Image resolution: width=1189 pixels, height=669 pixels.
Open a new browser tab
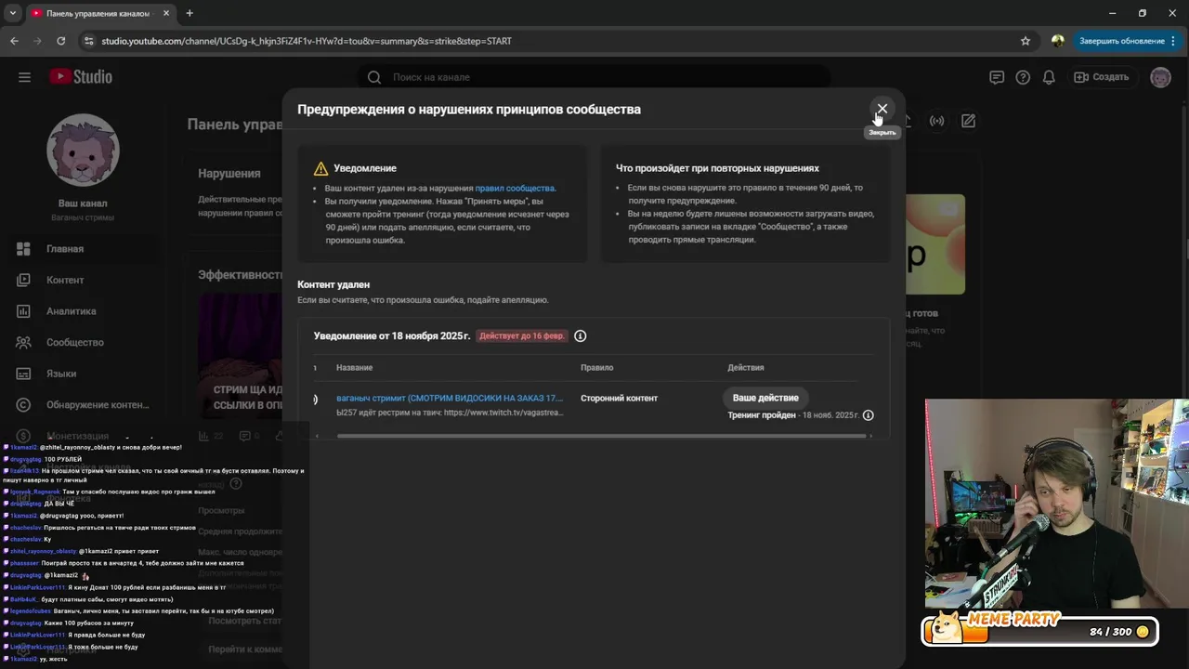click(x=189, y=13)
